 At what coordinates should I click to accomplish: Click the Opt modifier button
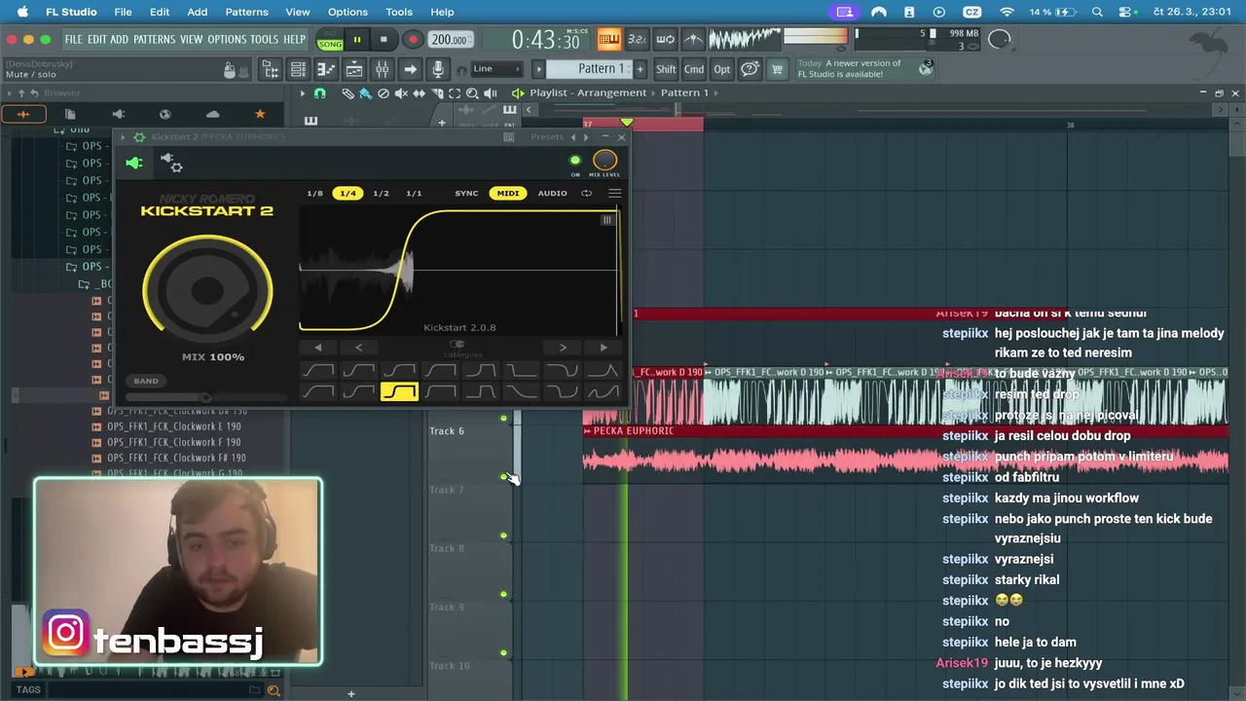point(721,69)
